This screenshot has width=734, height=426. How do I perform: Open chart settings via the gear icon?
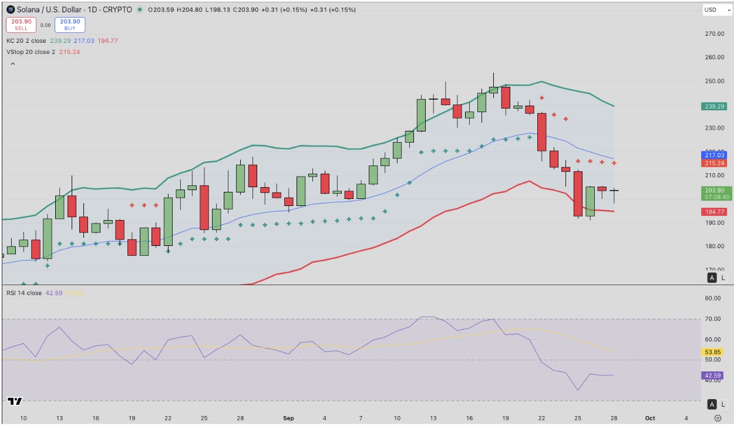(718, 418)
